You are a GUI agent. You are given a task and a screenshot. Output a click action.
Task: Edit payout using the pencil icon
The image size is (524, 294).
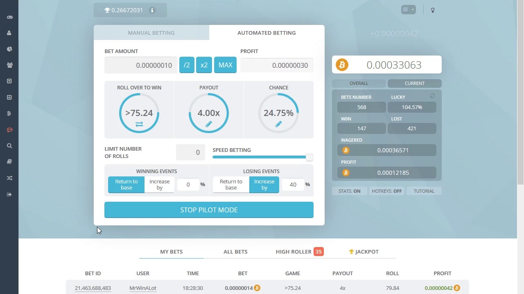209,124
